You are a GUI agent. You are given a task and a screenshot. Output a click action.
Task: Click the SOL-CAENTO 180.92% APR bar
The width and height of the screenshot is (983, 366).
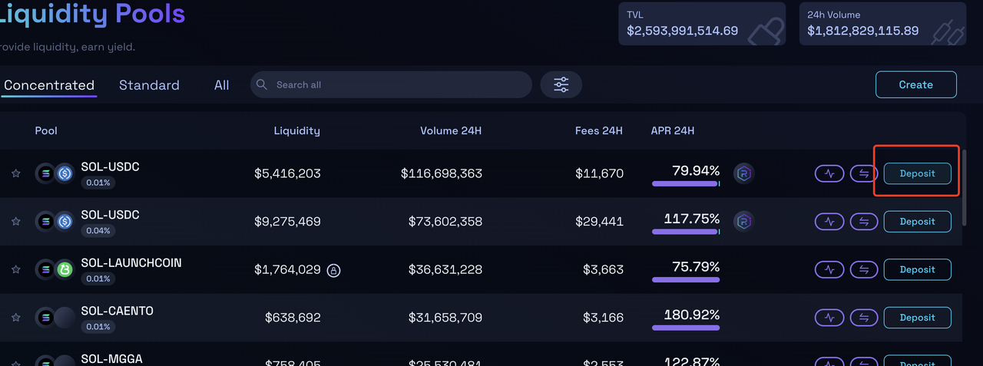(686, 328)
